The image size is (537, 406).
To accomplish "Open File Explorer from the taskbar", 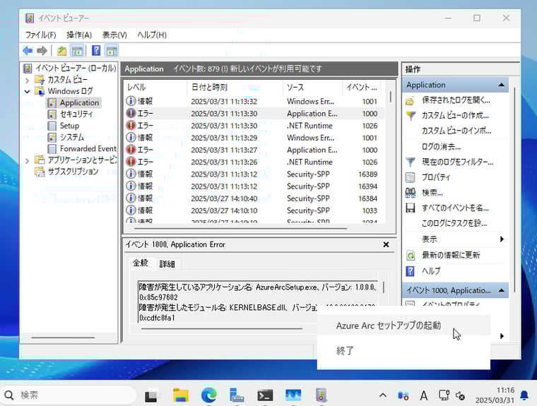I will tap(180, 395).
